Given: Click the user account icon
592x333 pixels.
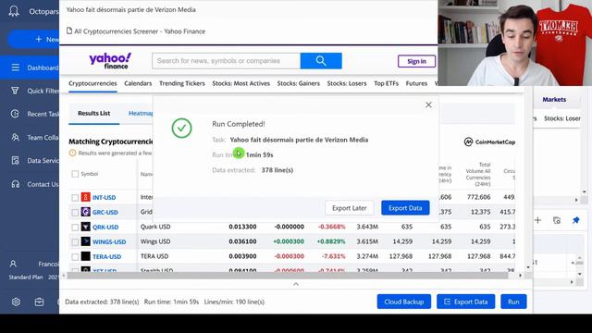Looking at the screenshot, I should pyautogui.click(x=13, y=264).
